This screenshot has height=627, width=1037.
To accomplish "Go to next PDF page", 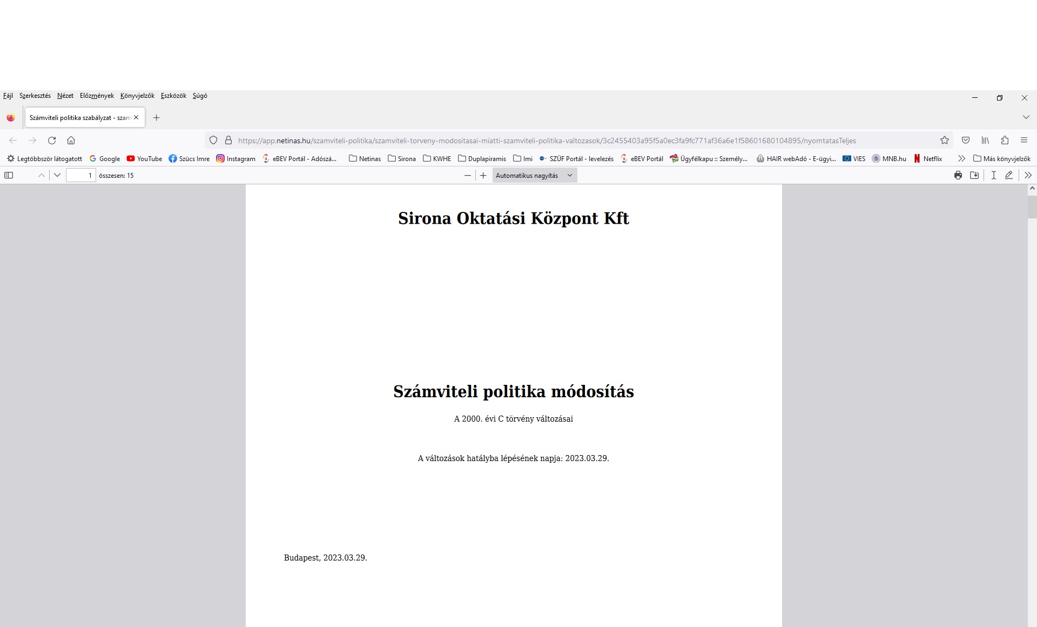I will point(57,175).
